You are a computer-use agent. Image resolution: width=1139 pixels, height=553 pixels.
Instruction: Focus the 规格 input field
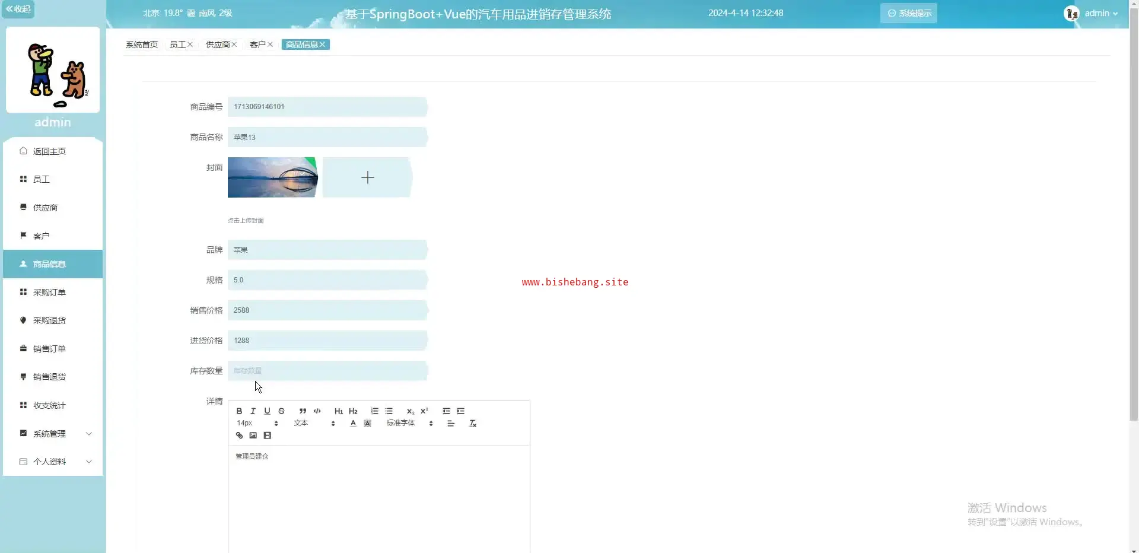click(327, 280)
